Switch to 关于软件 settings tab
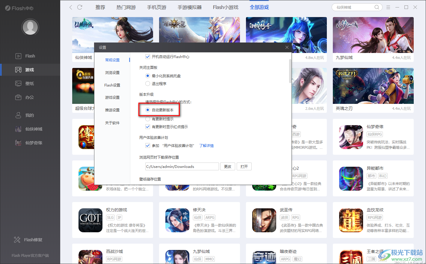This screenshot has height=264, width=426. pos(112,123)
